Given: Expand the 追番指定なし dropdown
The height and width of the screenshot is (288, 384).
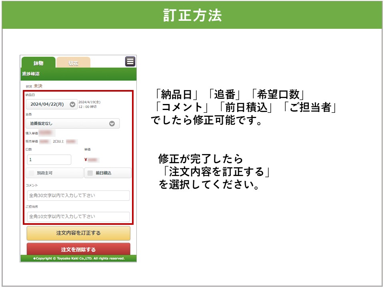Looking at the screenshot, I should pos(72,124).
